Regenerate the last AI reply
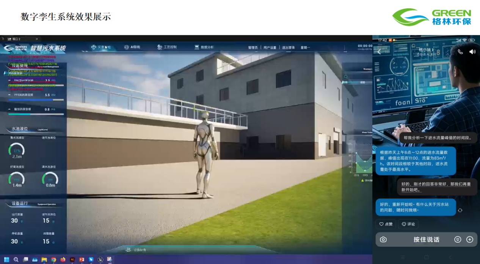The height and width of the screenshot is (264, 480). tap(460, 210)
